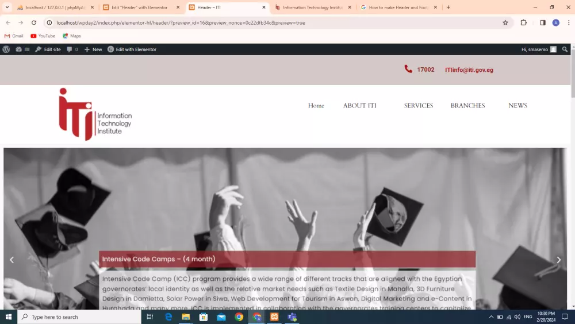
Task: Open the Home nav menu item
Action: 316,106
